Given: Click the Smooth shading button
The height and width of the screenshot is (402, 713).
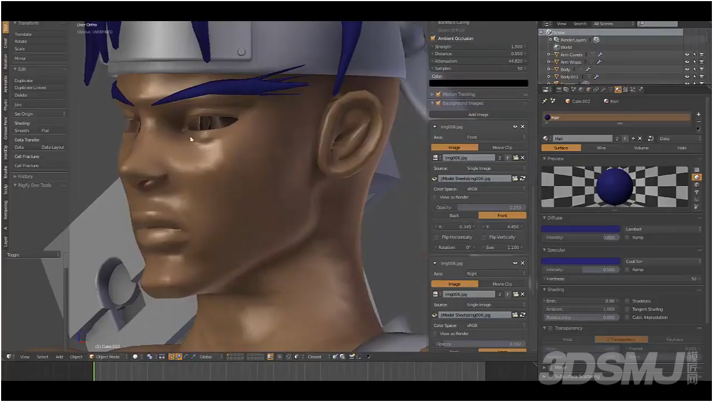Looking at the screenshot, I should [26, 130].
